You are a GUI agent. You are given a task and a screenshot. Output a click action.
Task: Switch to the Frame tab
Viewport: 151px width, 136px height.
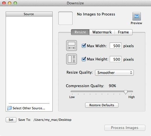pos(124,32)
